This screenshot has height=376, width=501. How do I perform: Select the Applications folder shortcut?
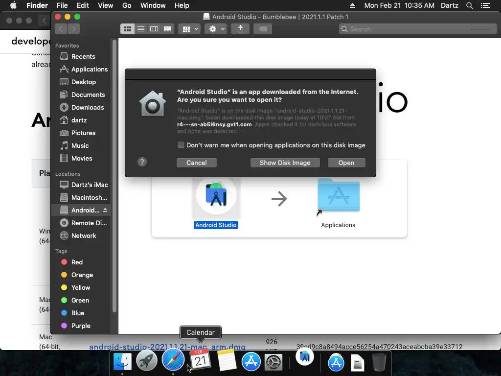[x=339, y=195]
